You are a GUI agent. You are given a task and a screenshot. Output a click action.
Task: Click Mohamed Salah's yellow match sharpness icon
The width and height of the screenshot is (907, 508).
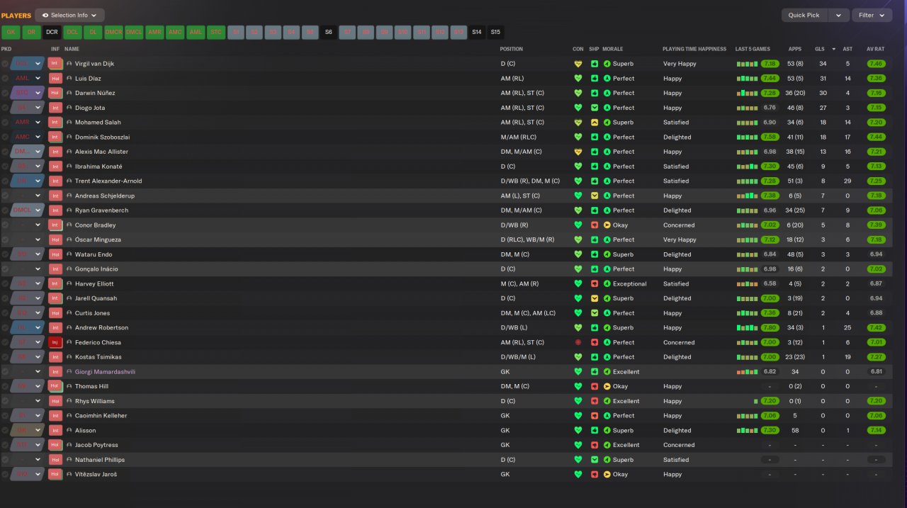point(594,123)
